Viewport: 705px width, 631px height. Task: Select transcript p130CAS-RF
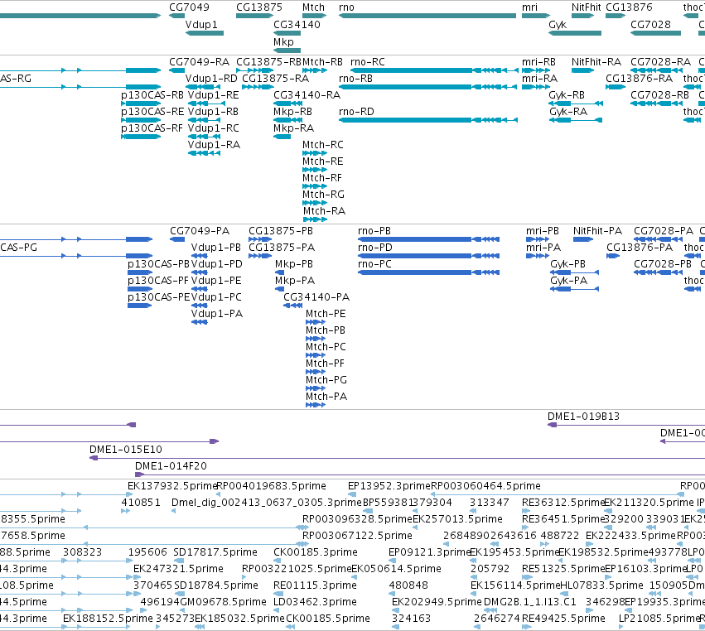(152, 128)
